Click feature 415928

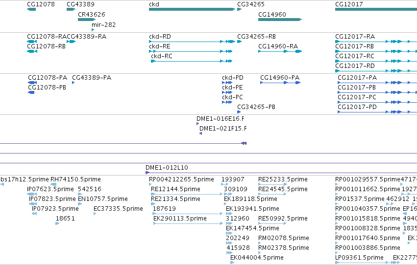pyautogui.click(x=238, y=248)
